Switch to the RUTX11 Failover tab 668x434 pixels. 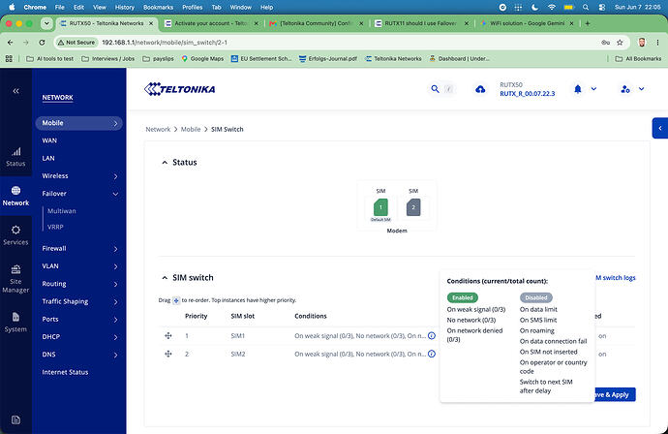coord(421,23)
